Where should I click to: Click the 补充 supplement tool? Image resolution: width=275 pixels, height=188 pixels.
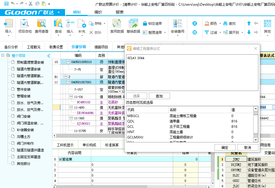[x=82, y=27]
